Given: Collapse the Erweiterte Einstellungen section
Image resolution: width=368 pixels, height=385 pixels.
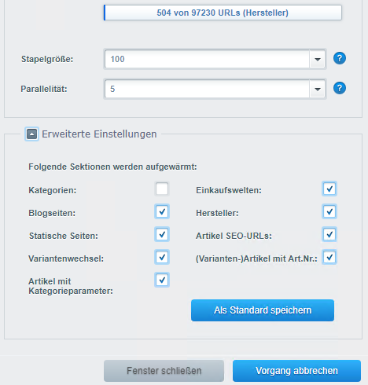Looking at the screenshot, I should coord(32,134).
